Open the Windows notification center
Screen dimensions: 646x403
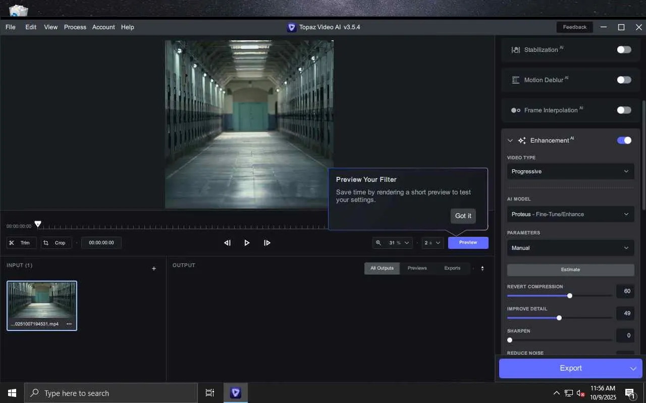[x=630, y=393]
